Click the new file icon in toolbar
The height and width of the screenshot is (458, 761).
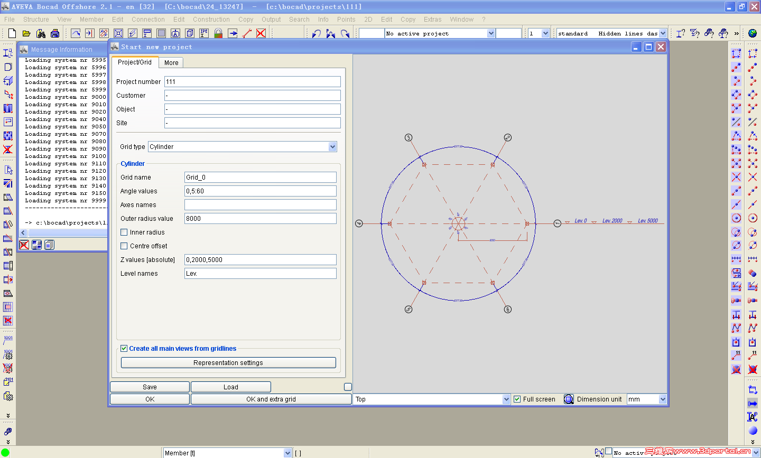click(12, 33)
